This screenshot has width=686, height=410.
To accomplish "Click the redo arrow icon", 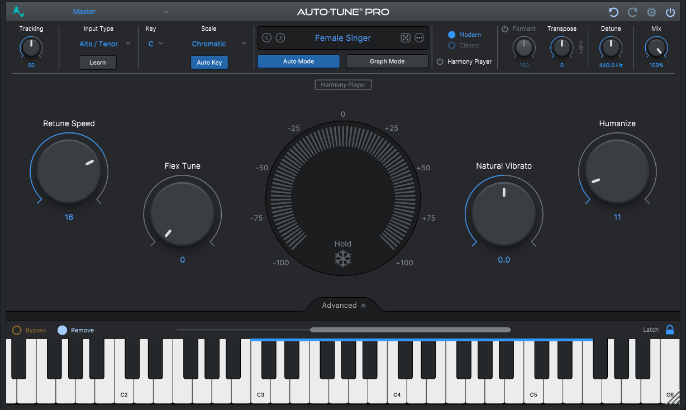I will click(632, 12).
